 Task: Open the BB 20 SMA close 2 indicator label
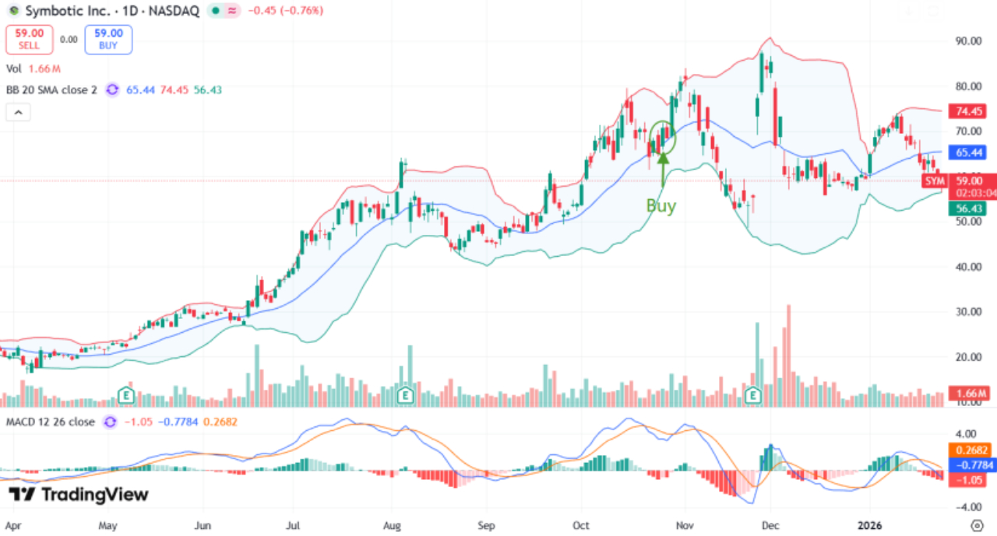[x=51, y=90]
